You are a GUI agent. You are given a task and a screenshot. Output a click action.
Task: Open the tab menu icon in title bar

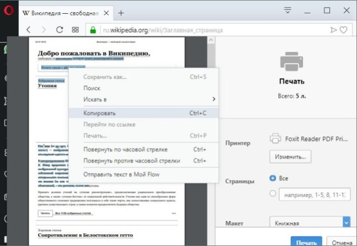click(x=288, y=10)
